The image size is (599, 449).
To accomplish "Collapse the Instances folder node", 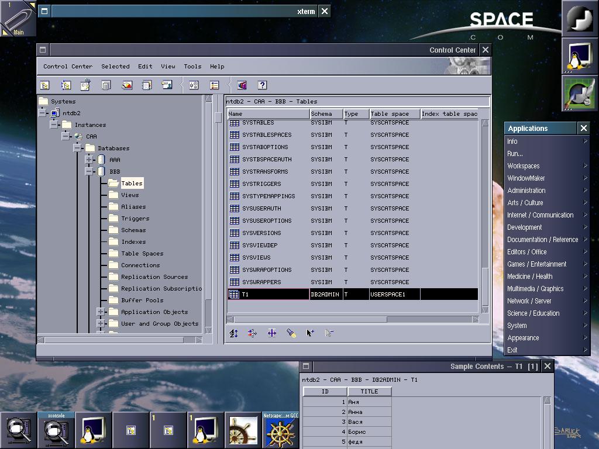I will pyautogui.click(x=54, y=125).
